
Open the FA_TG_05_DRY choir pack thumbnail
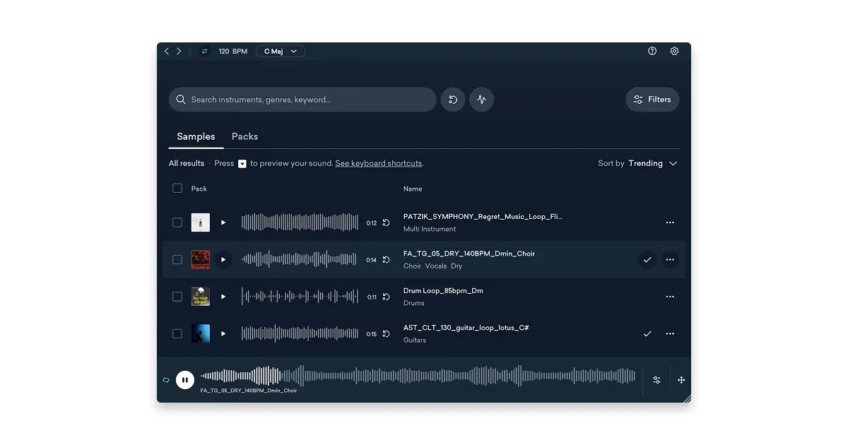click(x=201, y=259)
